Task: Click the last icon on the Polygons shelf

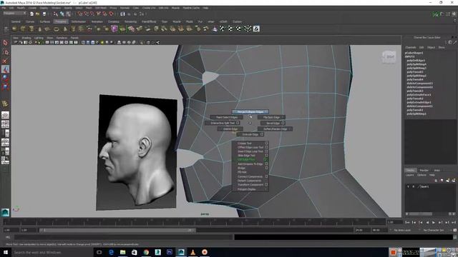Action: 256,29
